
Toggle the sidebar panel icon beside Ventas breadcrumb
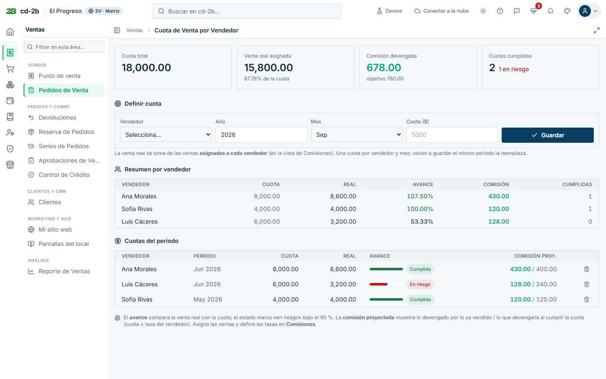[x=117, y=30]
